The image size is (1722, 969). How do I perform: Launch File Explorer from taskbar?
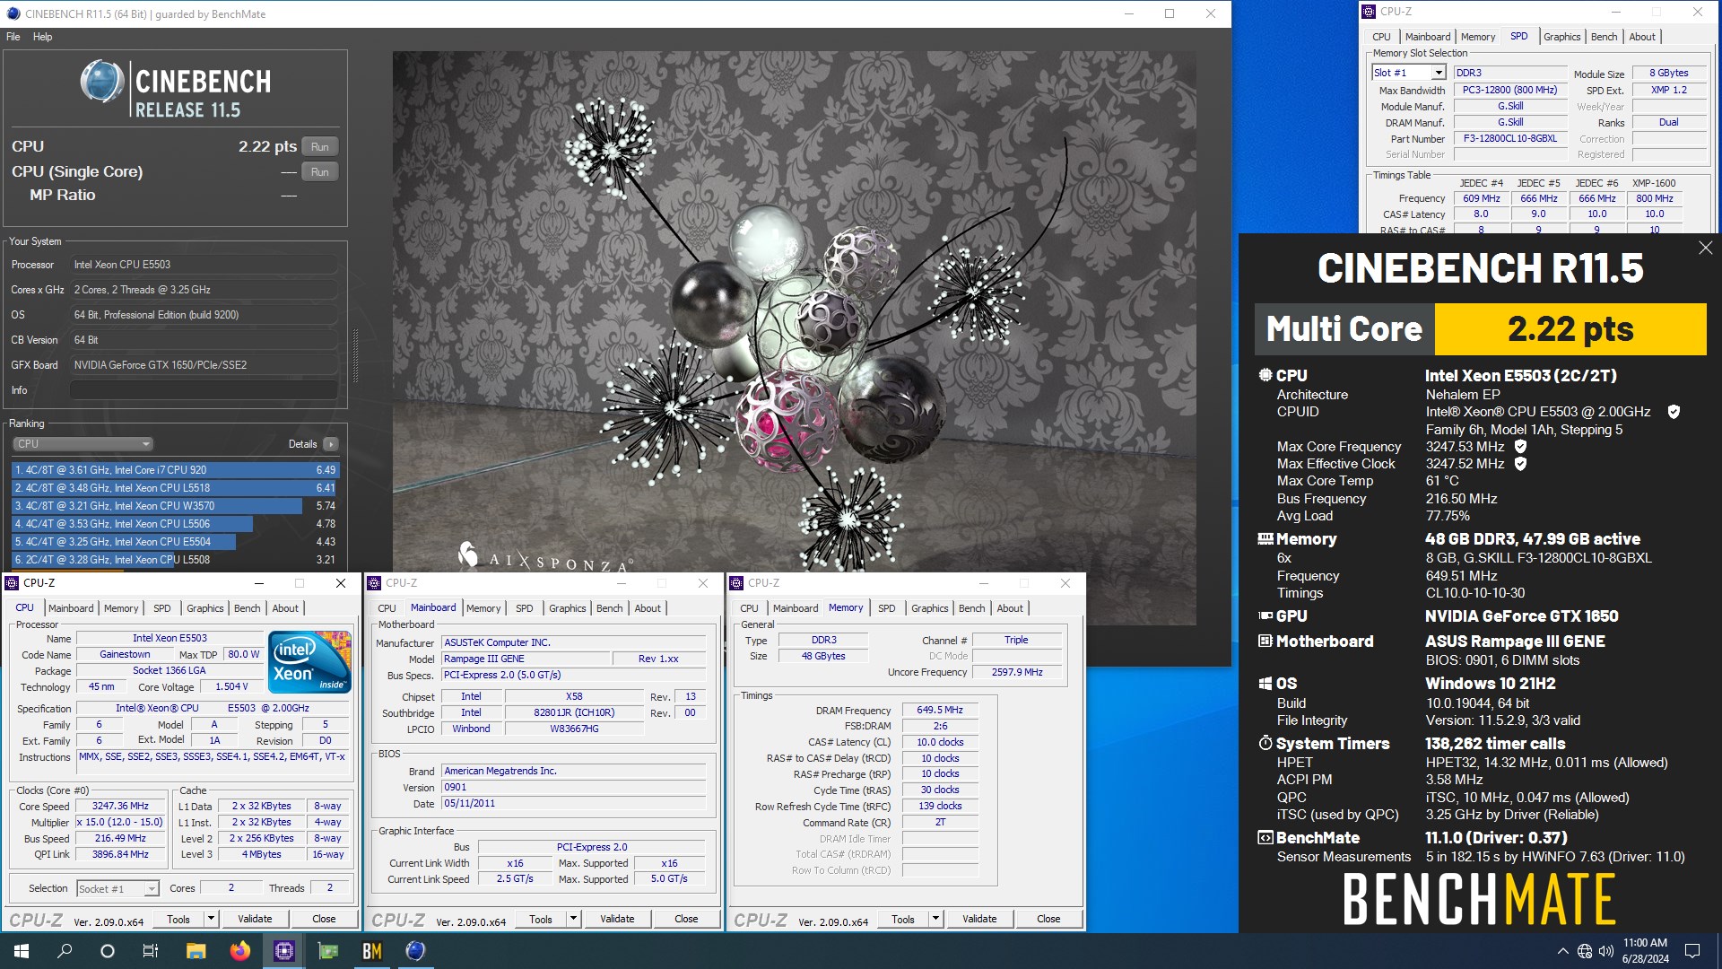tap(196, 951)
